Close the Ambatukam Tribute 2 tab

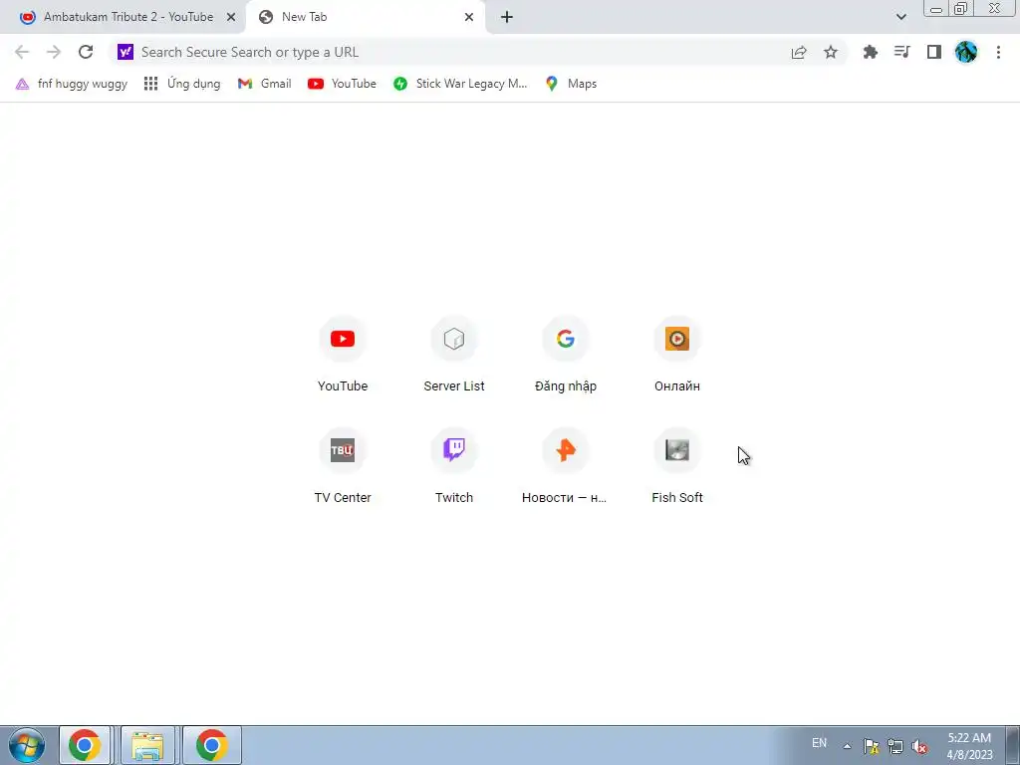(231, 17)
